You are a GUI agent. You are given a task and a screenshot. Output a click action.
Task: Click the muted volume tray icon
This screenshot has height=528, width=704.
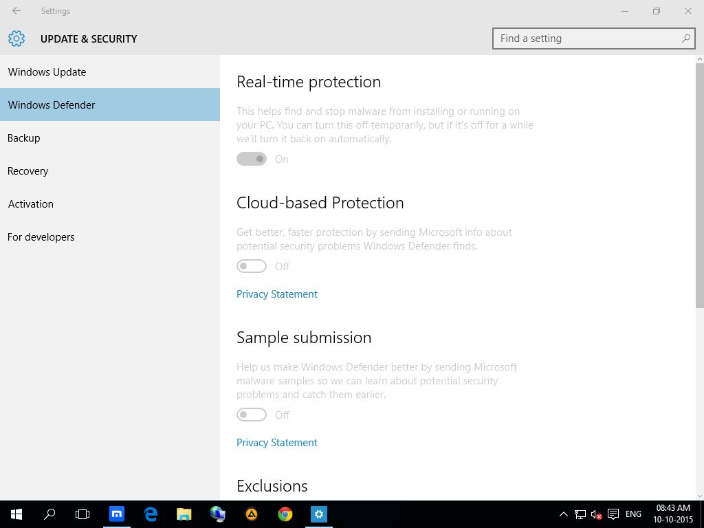[596, 514]
